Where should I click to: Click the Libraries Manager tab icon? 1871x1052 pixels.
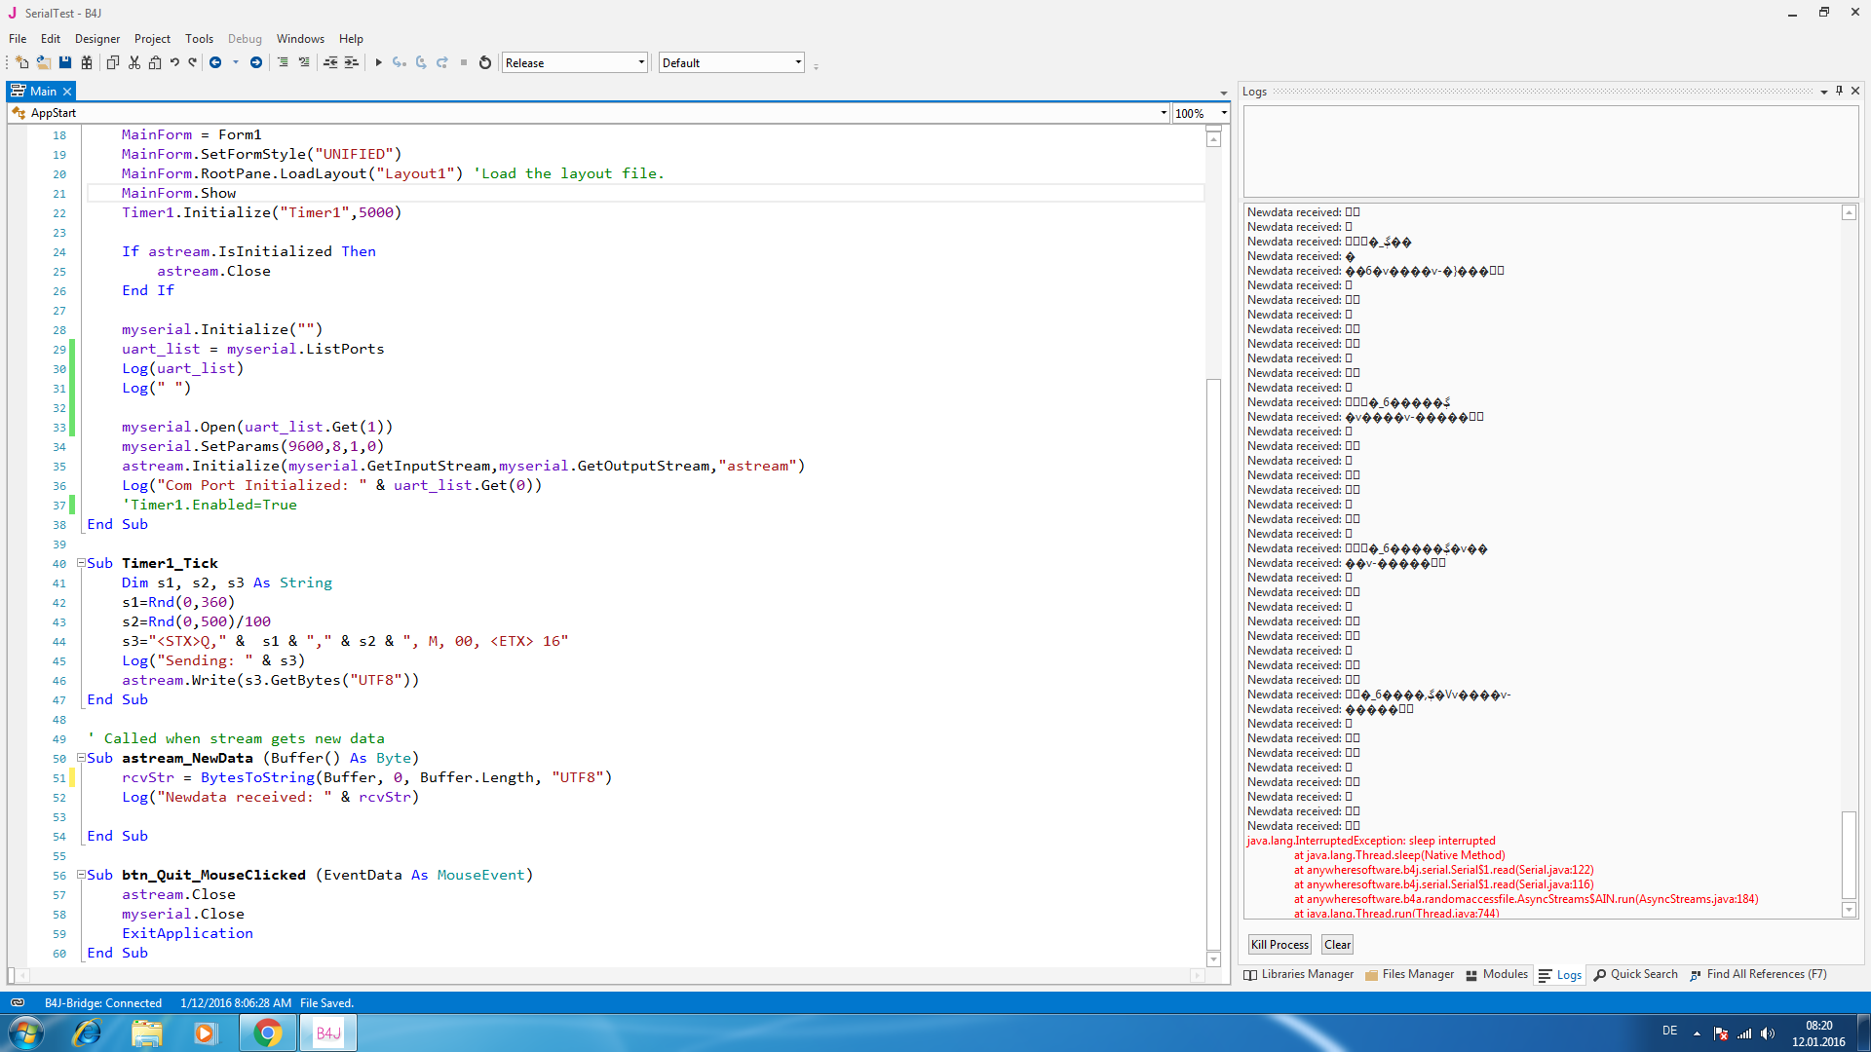coord(1251,976)
